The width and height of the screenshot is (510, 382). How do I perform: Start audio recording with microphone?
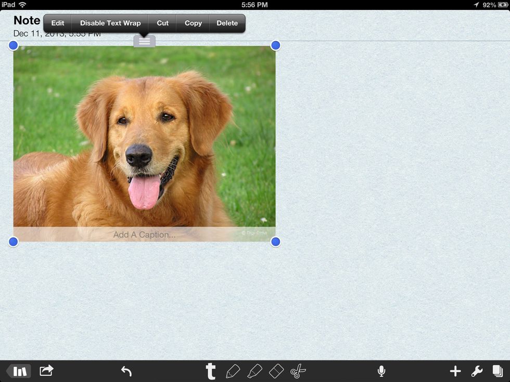tap(381, 371)
